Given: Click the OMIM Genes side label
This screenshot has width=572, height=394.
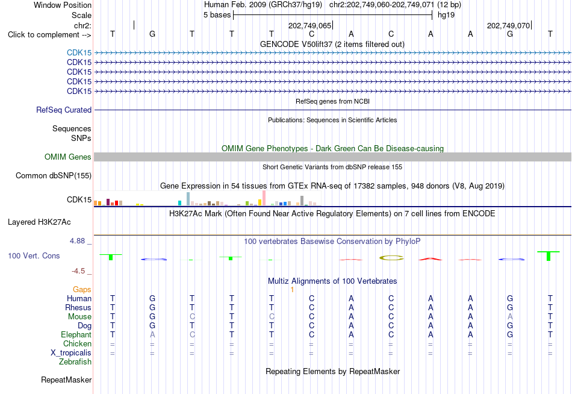Looking at the screenshot, I should [x=68, y=157].
